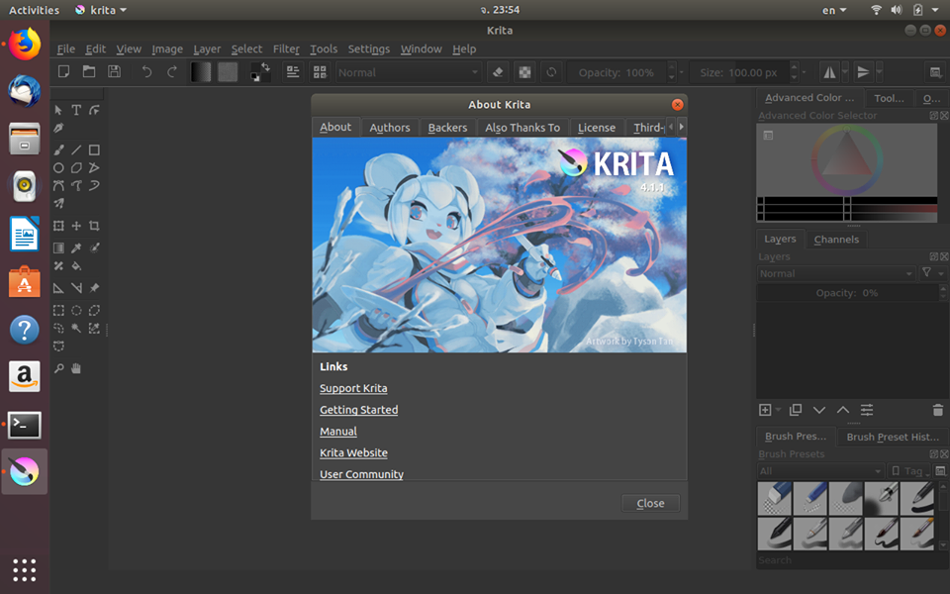Image resolution: width=950 pixels, height=594 pixels.
Task: Select the Elliptical Selection tool
Action: click(x=76, y=310)
